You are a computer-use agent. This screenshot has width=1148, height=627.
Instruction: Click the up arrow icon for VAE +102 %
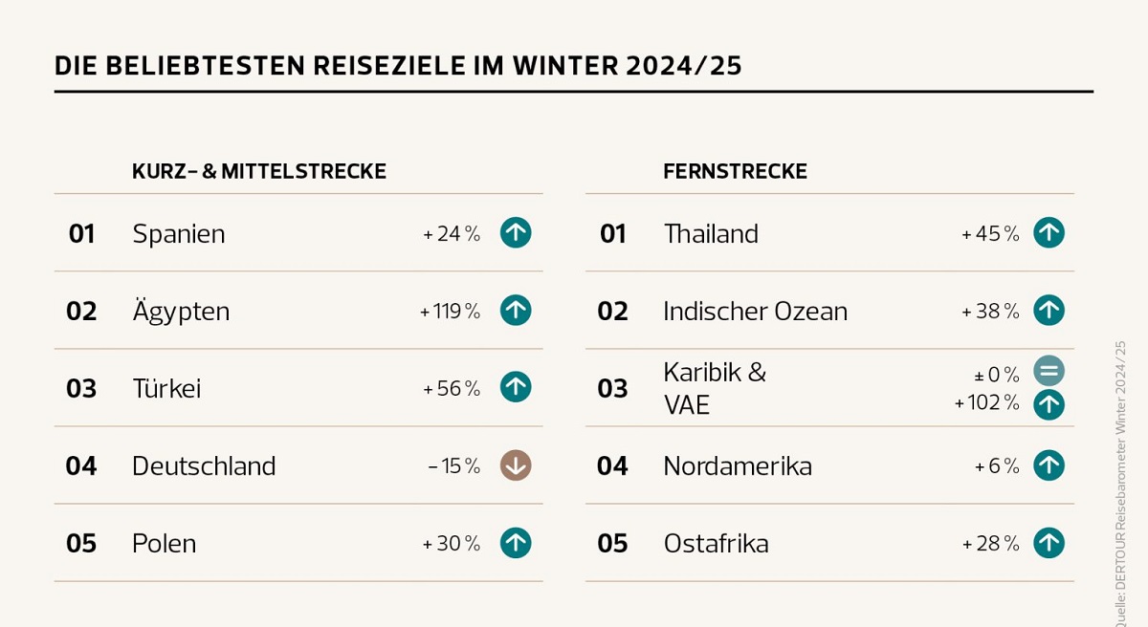pos(1049,404)
